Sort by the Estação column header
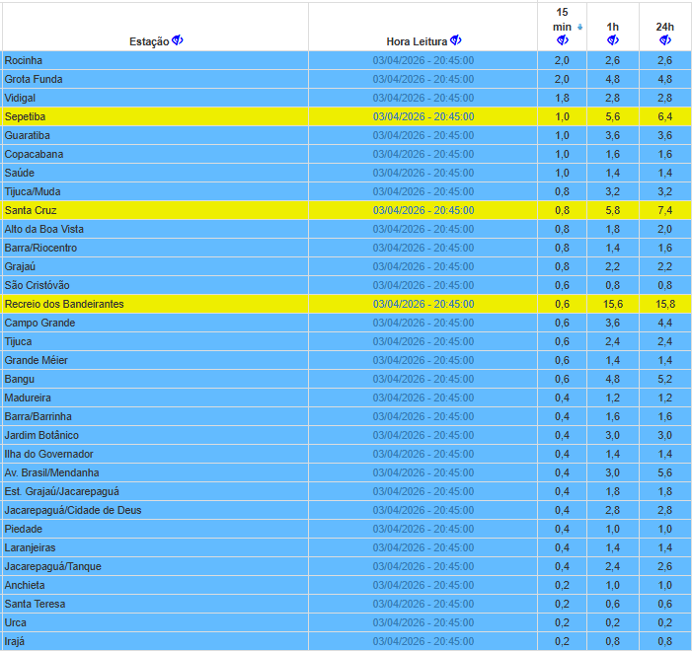Screen dimensions: 692x651 (x=149, y=41)
